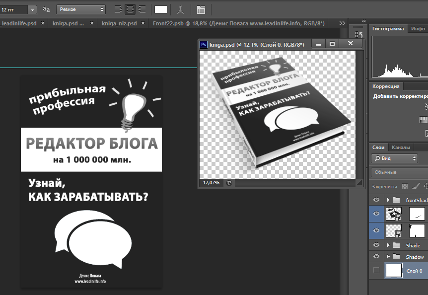The width and height of the screenshot is (428, 295).
Task: Open the font size dropdown
Action: pos(32,9)
